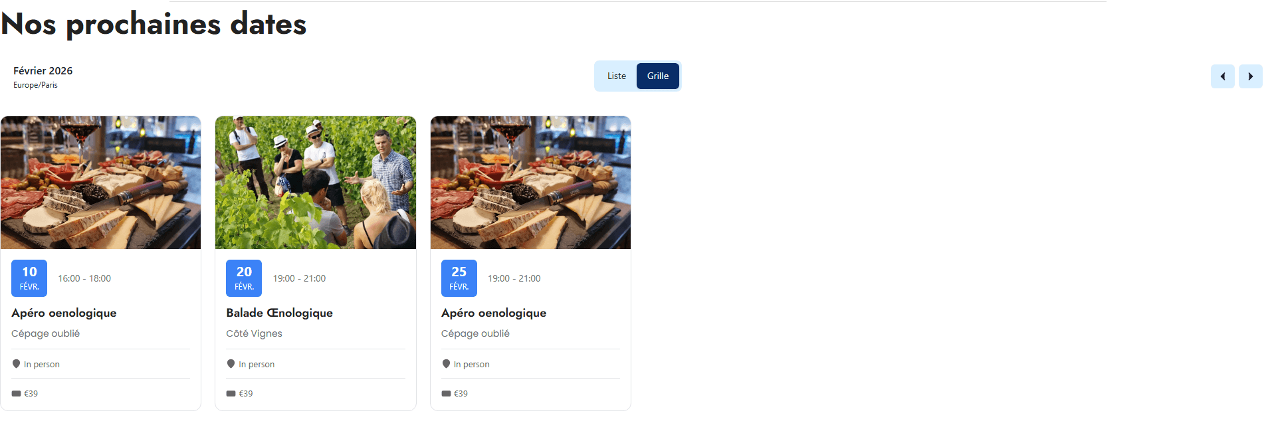1276x437 pixels.
Task: Click the 10 Févr. date badge
Action: [29, 278]
